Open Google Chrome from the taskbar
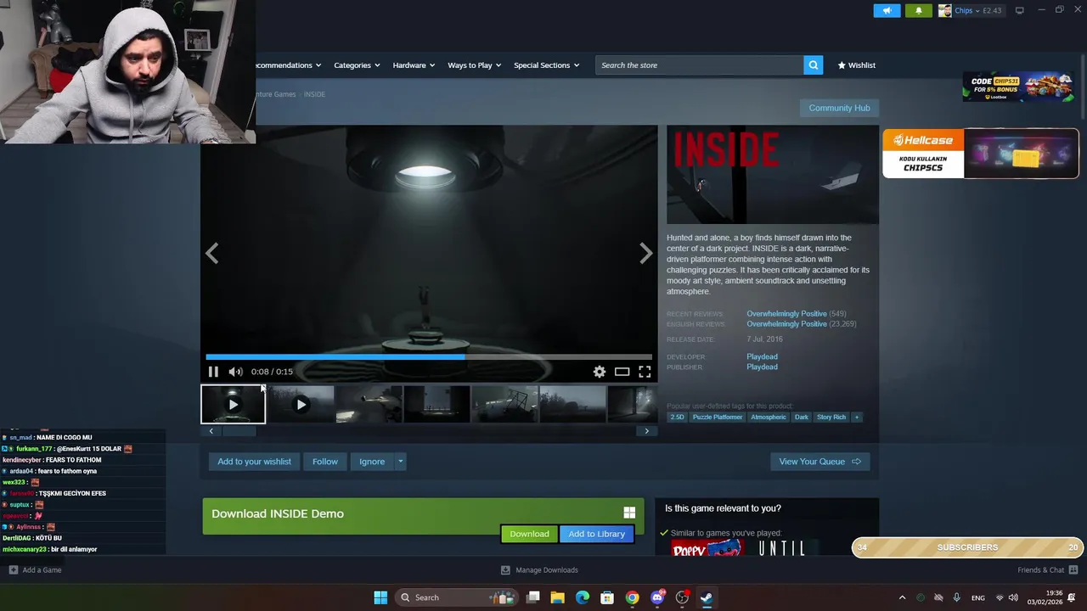Screen dimensions: 1087x611 (632, 597)
